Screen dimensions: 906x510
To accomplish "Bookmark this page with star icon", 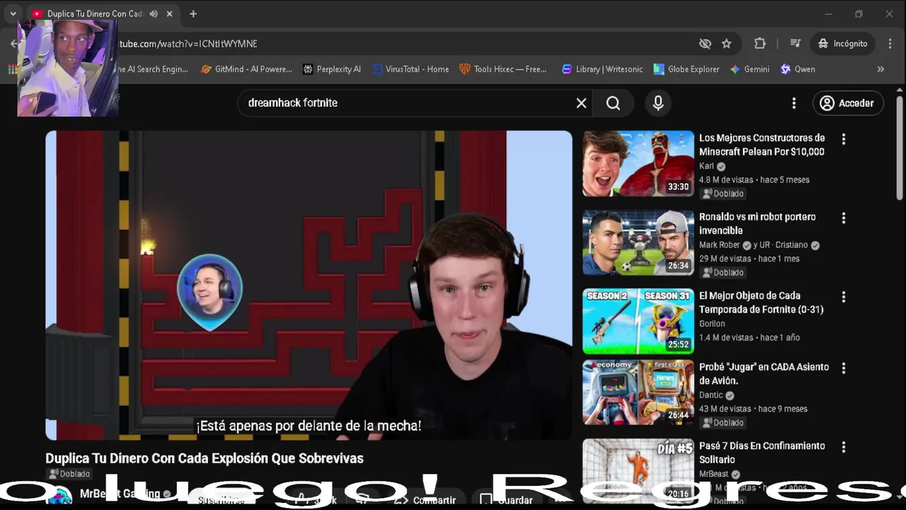I will click(726, 44).
